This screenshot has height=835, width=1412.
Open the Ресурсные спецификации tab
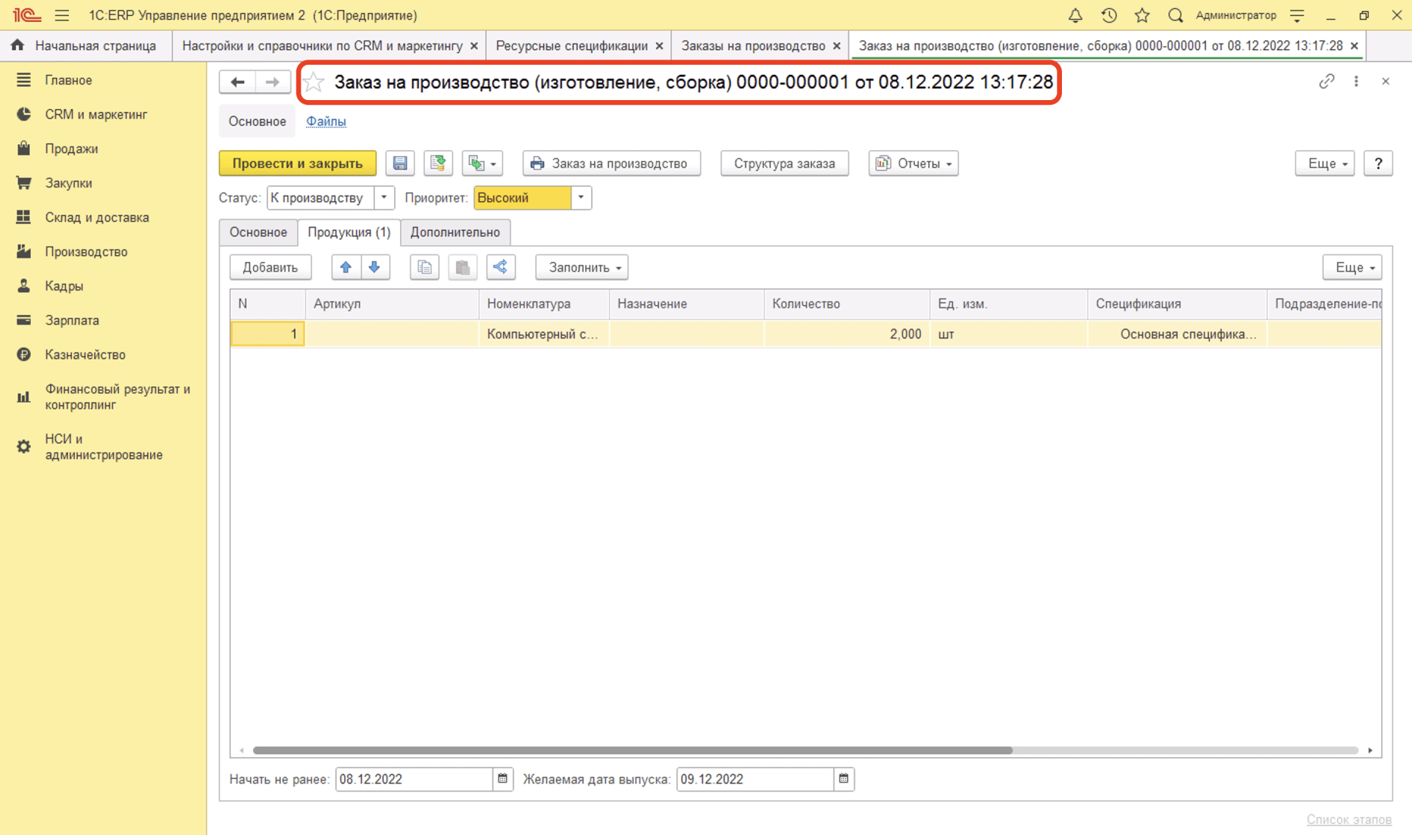click(571, 46)
